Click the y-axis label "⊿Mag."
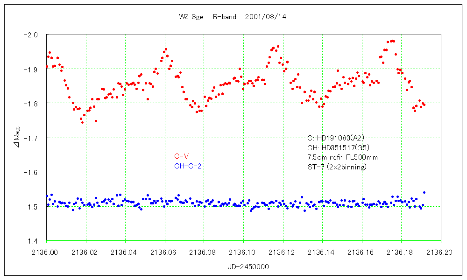 pos(17,138)
